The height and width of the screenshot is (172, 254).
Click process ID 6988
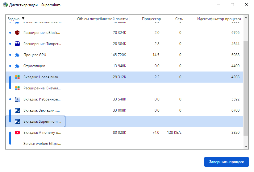pyautogui.click(x=235, y=55)
